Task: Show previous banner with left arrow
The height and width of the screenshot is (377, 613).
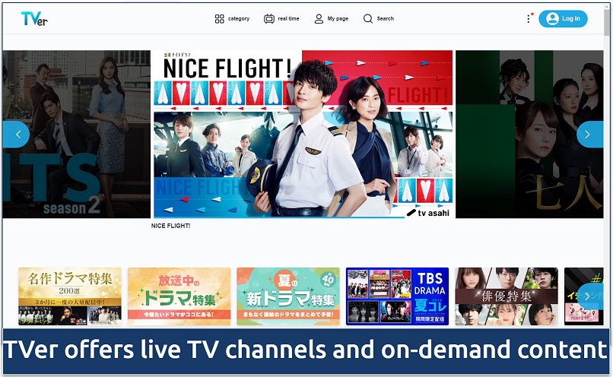Action: (17, 135)
